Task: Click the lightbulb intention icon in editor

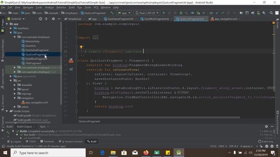Action: click(81, 47)
